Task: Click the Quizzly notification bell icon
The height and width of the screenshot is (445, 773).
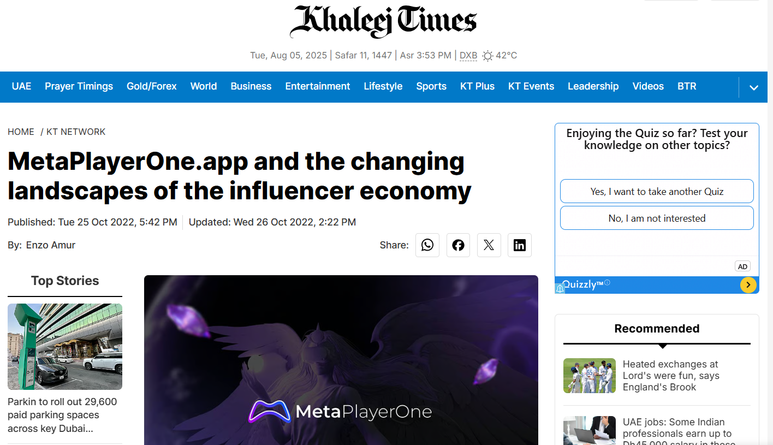Action: [560, 288]
